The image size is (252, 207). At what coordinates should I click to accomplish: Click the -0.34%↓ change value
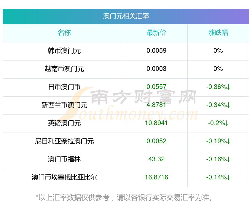pyautogui.click(x=218, y=105)
